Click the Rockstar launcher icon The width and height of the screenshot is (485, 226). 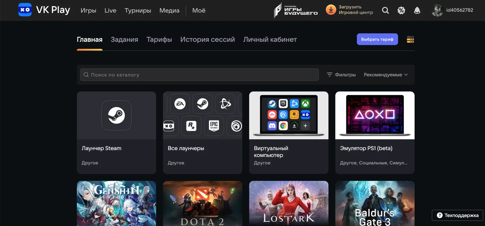[191, 126]
